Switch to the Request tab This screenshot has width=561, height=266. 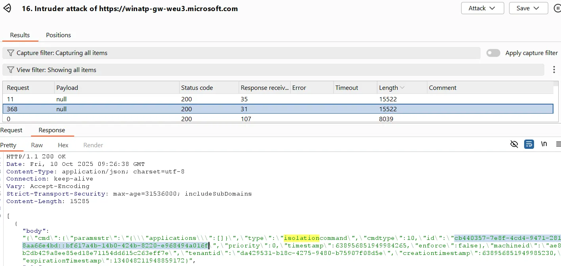pyautogui.click(x=11, y=130)
